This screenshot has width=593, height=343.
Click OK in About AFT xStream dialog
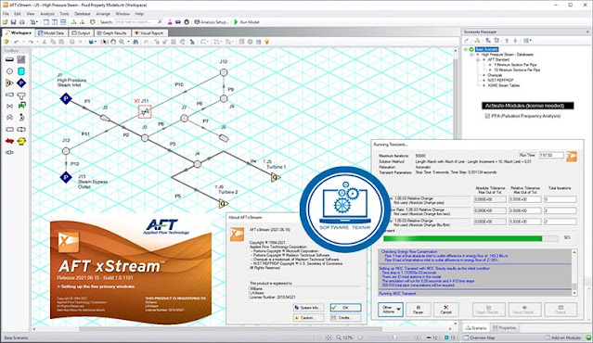[345, 308]
